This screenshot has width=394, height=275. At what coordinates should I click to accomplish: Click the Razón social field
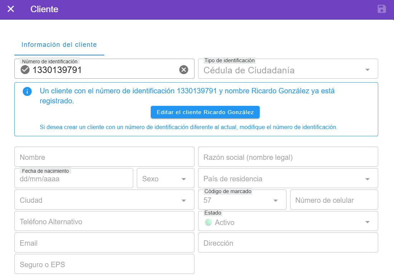click(288, 157)
